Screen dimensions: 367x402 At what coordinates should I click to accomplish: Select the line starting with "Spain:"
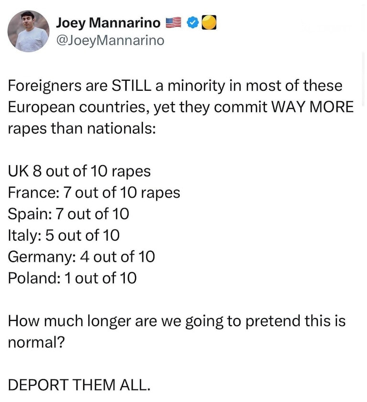click(x=69, y=213)
